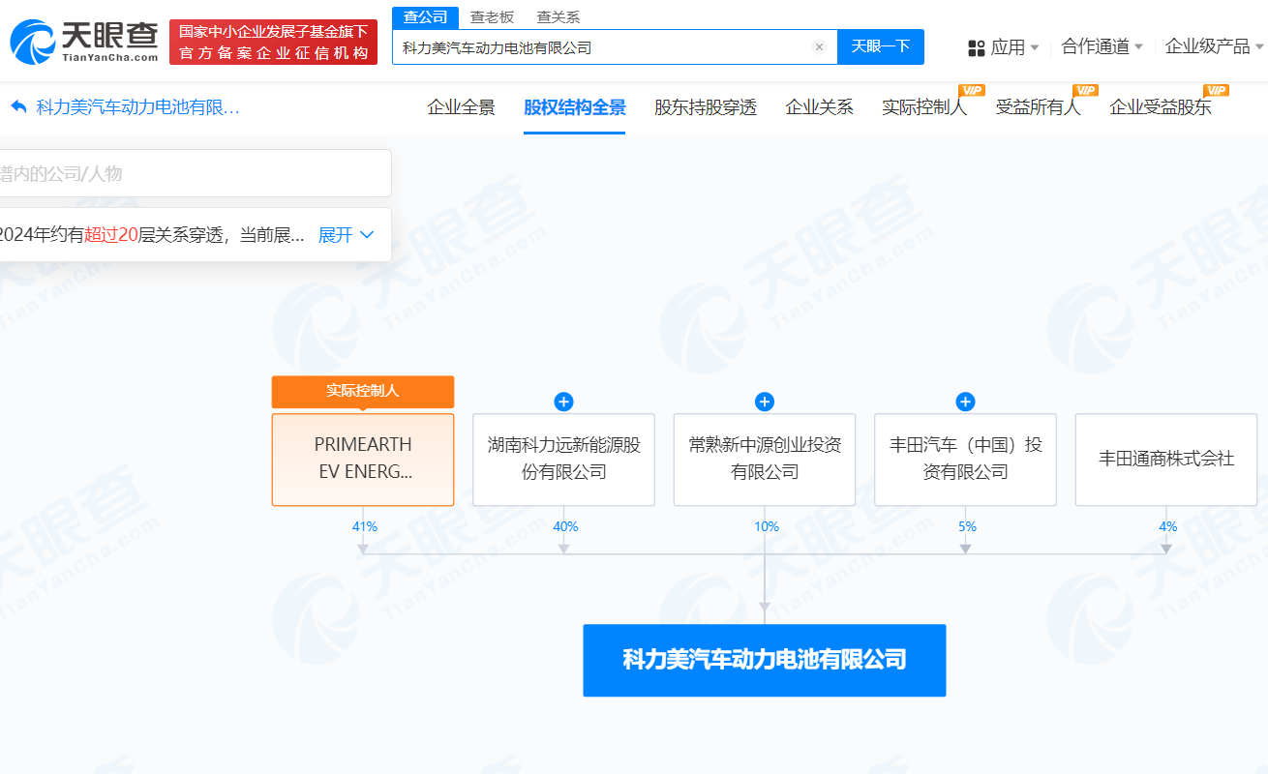Click the blue 科力美汽车动力电池有限公司 root node

(x=765, y=661)
